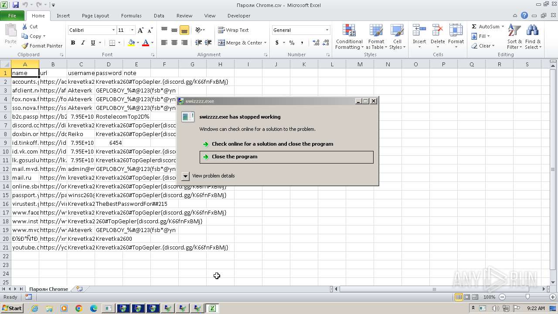Switch to the Formulas tab

click(x=131, y=16)
